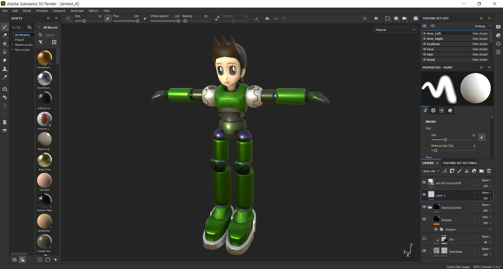Hide the Steel Scratched folder layer
503x269 pixels.
(x=424, y=207)
